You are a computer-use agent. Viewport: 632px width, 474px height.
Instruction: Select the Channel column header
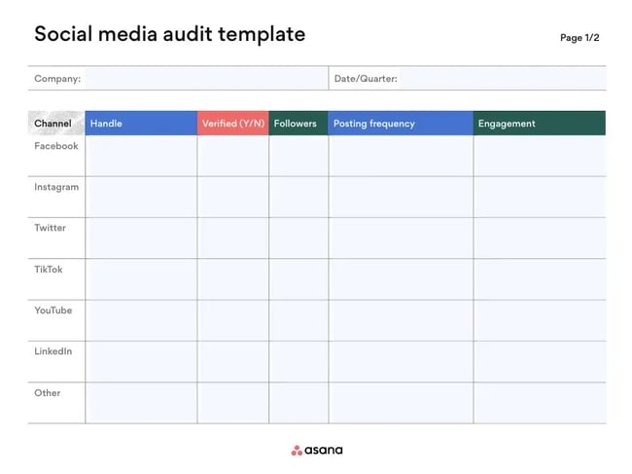pos(53,124)
